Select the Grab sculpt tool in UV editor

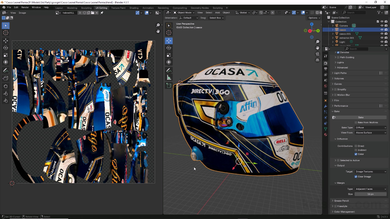tap(5, 86)
